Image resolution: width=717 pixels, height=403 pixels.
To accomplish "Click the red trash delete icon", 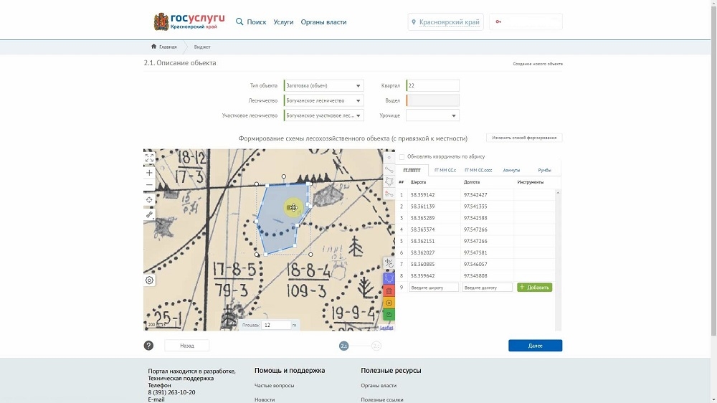I will 389,291.
